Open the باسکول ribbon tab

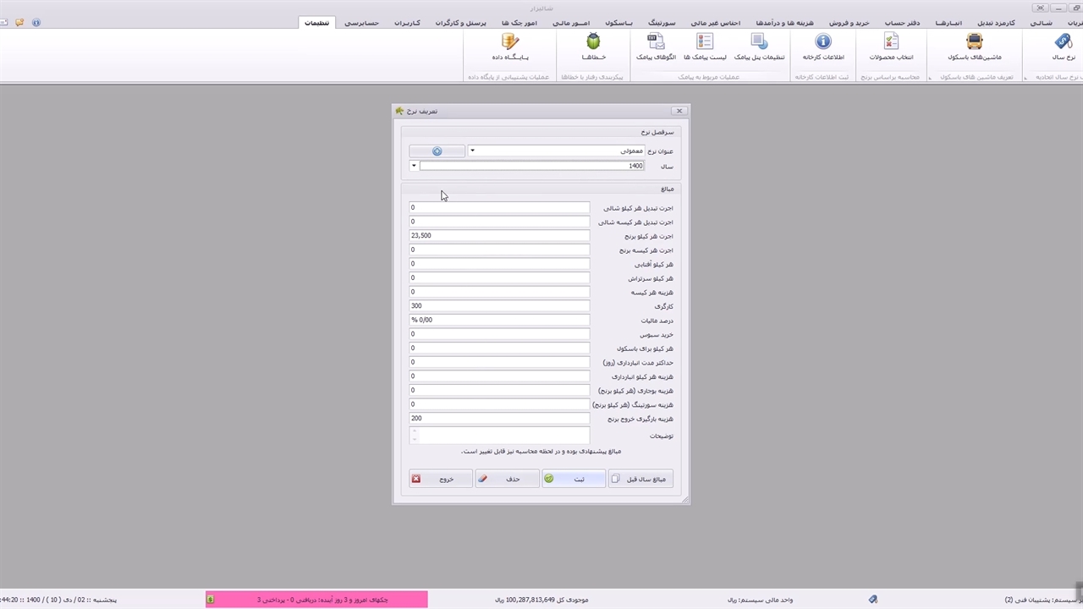(618, 23)
